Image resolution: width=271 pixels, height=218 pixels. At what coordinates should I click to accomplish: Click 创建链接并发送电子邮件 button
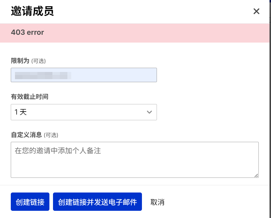click(98, 202)
